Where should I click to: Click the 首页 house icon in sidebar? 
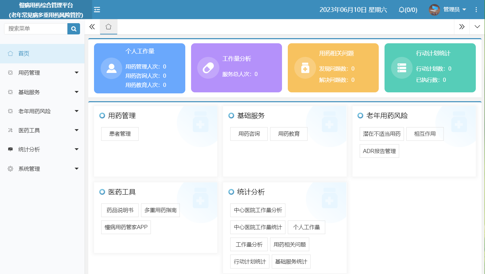click(10, 54)
